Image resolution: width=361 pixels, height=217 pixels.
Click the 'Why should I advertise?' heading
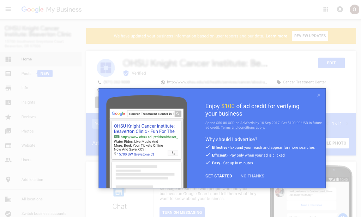(x=231, y=139)
